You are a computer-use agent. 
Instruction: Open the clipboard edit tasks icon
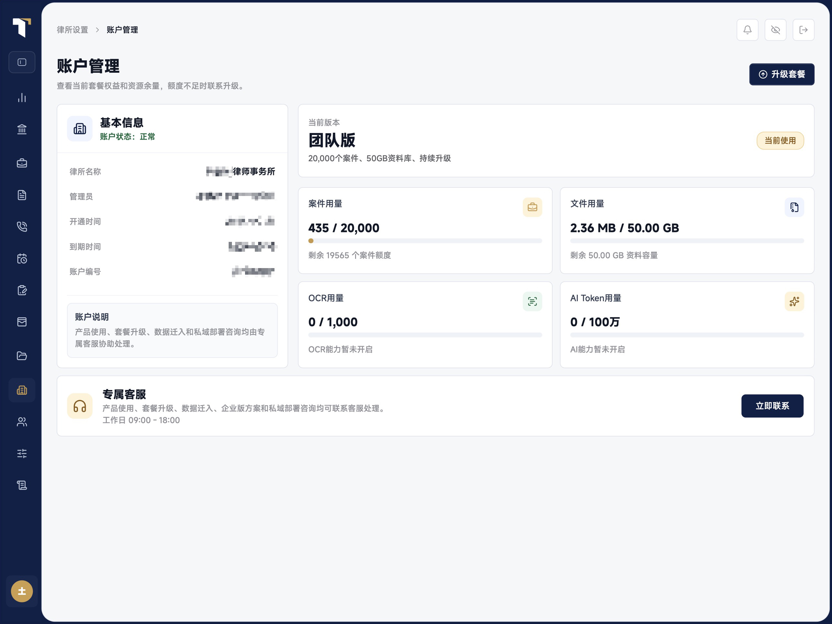(22, 290)
